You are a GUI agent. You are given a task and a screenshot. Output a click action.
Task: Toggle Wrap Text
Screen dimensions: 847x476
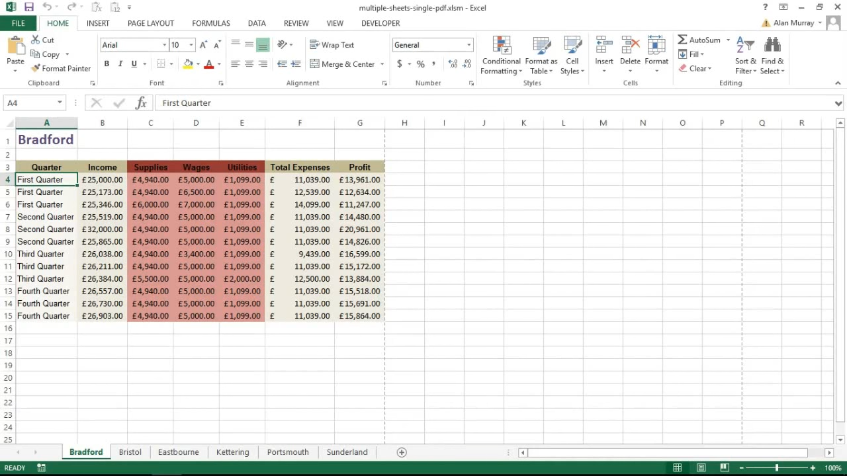coord(332,45)
